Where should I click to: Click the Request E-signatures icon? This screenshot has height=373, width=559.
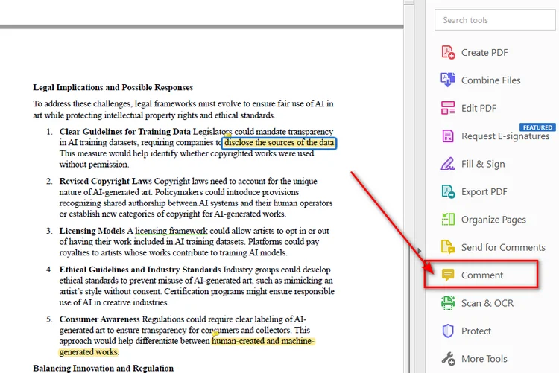(x=448, y=136)
